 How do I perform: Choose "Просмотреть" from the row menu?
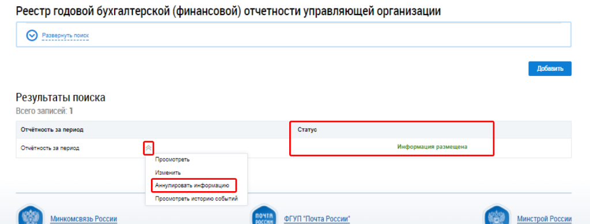coord(172,160)
